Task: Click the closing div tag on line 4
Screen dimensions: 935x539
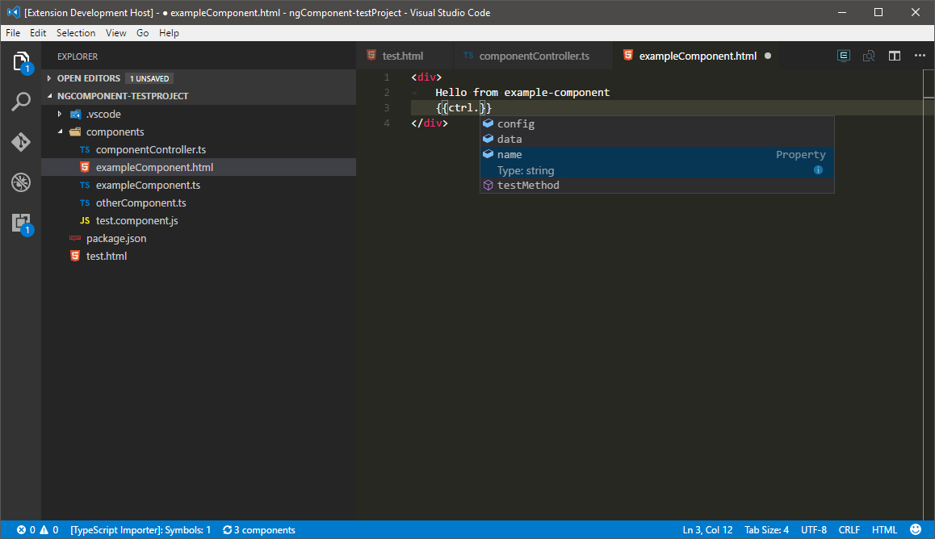Action: pyautogui.click(x=430, y=123)
